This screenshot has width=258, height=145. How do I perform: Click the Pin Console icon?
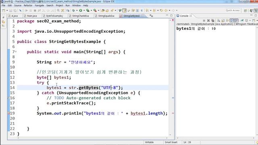[x=242, y=21]
